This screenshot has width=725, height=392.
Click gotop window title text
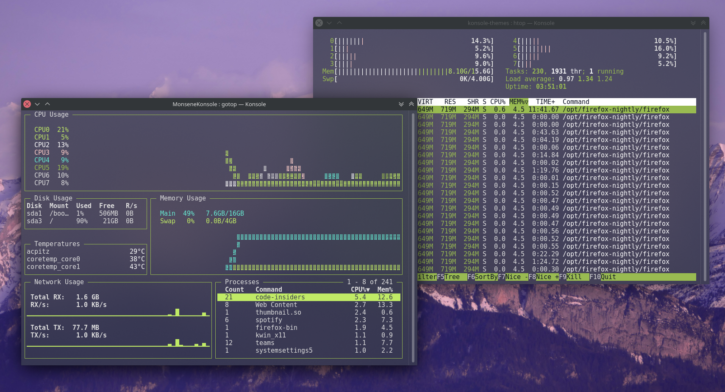tap(219, 104)
